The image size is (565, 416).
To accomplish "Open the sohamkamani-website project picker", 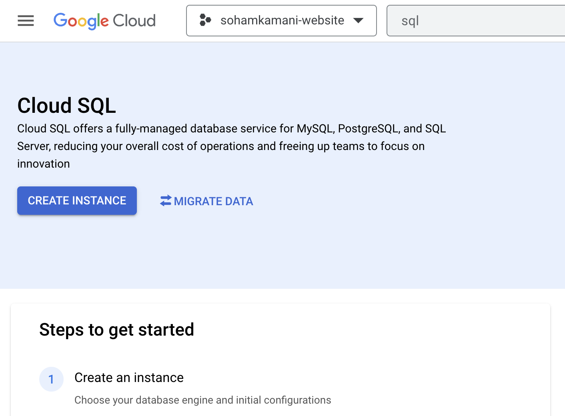I will pyautogui.click(x=281, y=21).
